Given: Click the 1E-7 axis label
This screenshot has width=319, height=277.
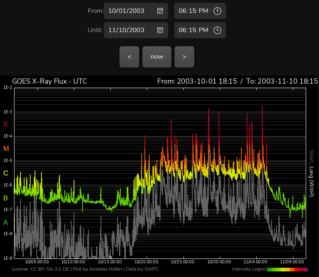Looking at the screenshot, I should (x=8, y=209).
